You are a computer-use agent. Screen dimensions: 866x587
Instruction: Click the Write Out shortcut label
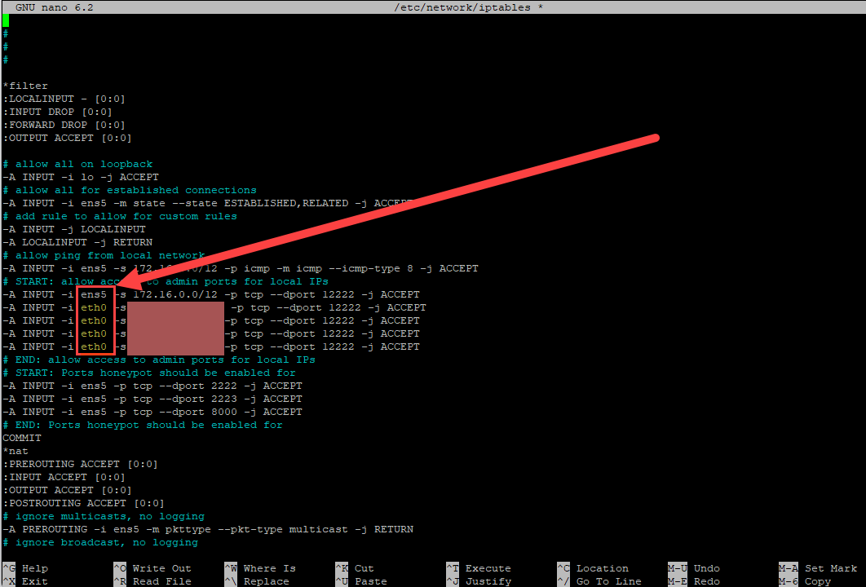tap(161, 568)
